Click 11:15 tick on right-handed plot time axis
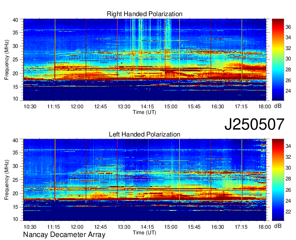296x240 pixels. point(54,107)
